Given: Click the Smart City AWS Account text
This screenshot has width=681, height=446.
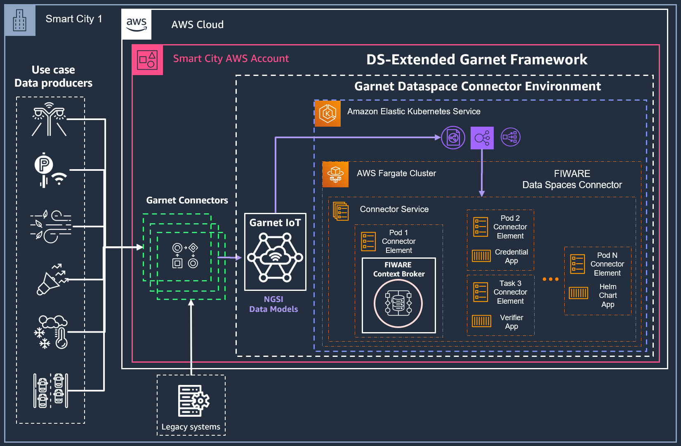Looking at the screenshot, I should 231,59.
